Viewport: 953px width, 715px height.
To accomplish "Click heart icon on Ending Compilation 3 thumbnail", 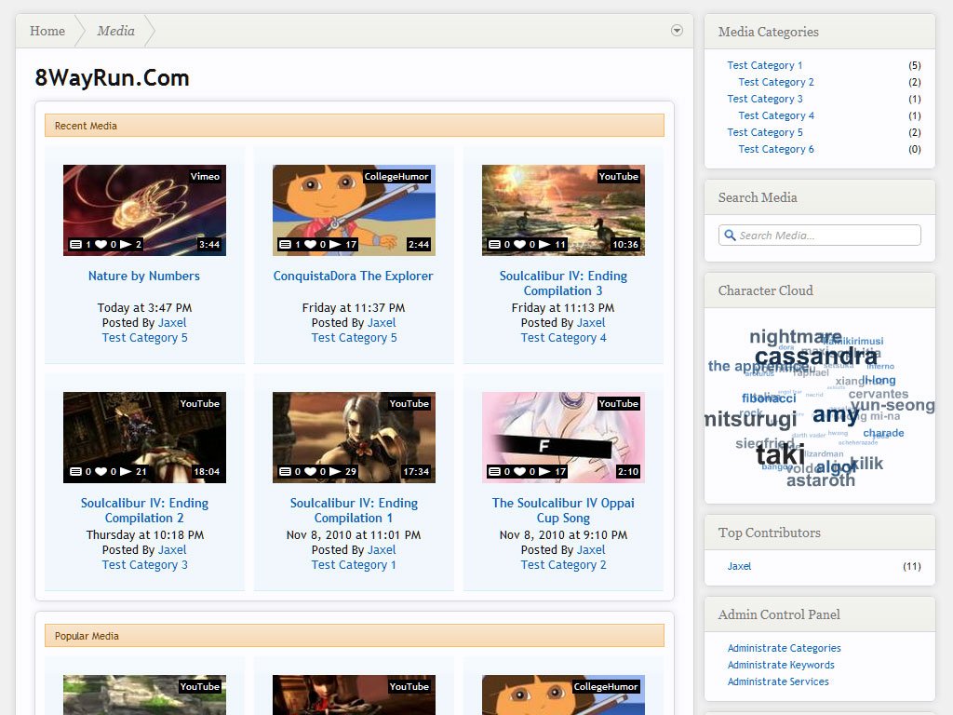I will click(x=519, y=245).
